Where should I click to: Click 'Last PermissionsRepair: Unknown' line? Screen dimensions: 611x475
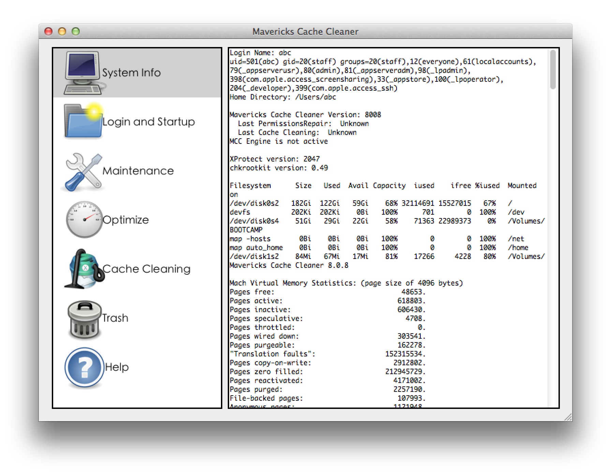pos(303,124)
